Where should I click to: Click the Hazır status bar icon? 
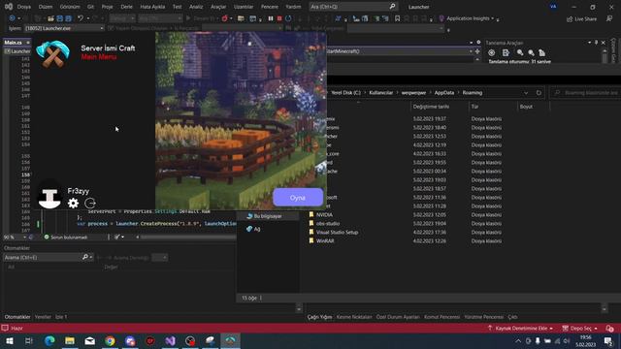coord(5,329)
